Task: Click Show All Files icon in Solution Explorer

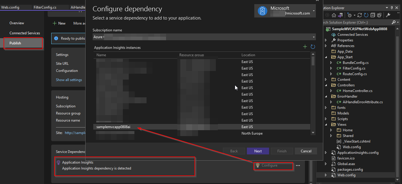Action: coord(379,15)
